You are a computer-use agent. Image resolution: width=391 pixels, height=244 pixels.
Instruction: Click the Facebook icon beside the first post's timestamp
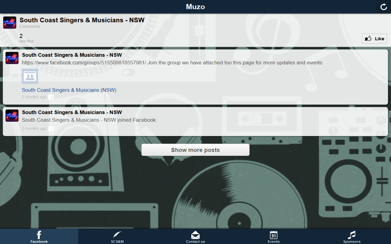coord(51,97)
